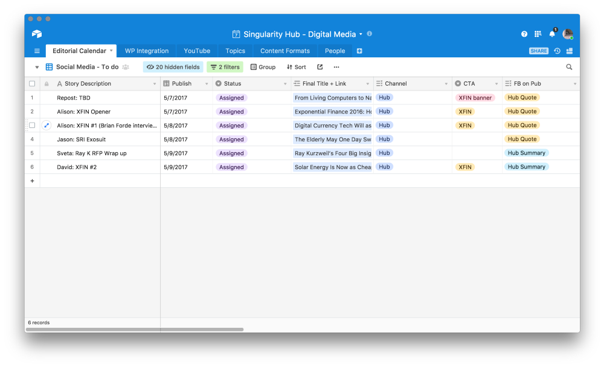Open the help question mark icon
Viewport: 604px width, 367px height.
point(524,34)
